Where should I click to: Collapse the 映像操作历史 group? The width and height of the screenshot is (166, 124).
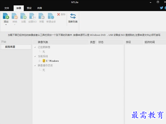pos(35,65)
